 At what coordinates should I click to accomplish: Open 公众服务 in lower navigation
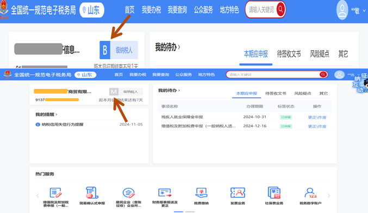point(184,75)
